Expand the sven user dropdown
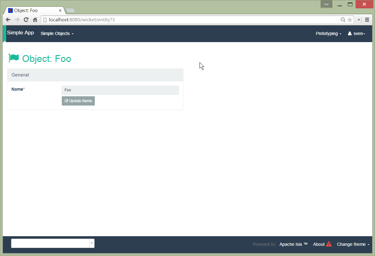 pos(356,33)
